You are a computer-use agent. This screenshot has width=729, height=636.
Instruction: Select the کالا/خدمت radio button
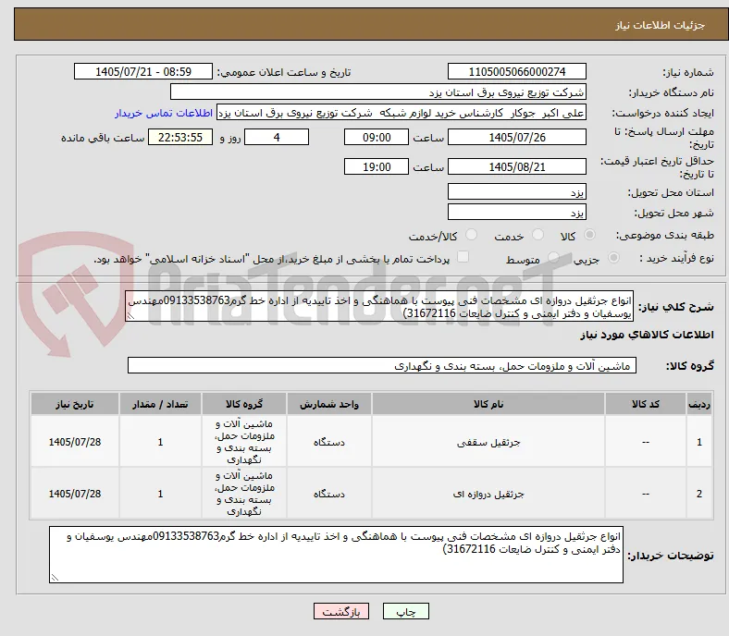[x=471, y=235]
